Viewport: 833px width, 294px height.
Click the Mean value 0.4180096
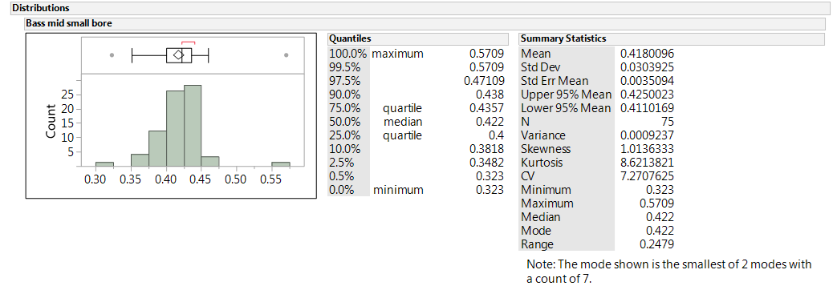[x=647, y=54]
